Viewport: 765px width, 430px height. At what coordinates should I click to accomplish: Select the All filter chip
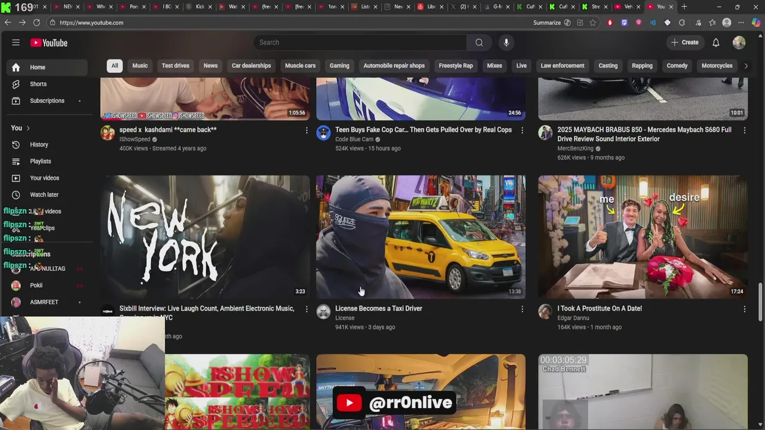[115, 66]
